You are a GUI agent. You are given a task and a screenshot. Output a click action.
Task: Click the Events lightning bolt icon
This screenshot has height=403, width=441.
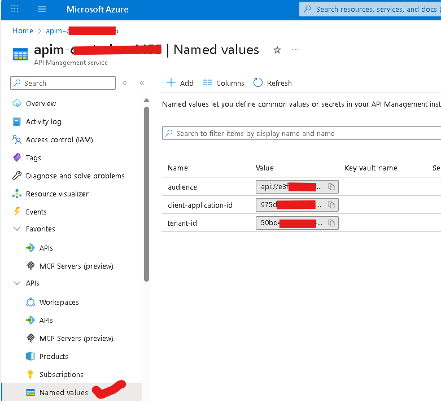(x=17, y=212)
